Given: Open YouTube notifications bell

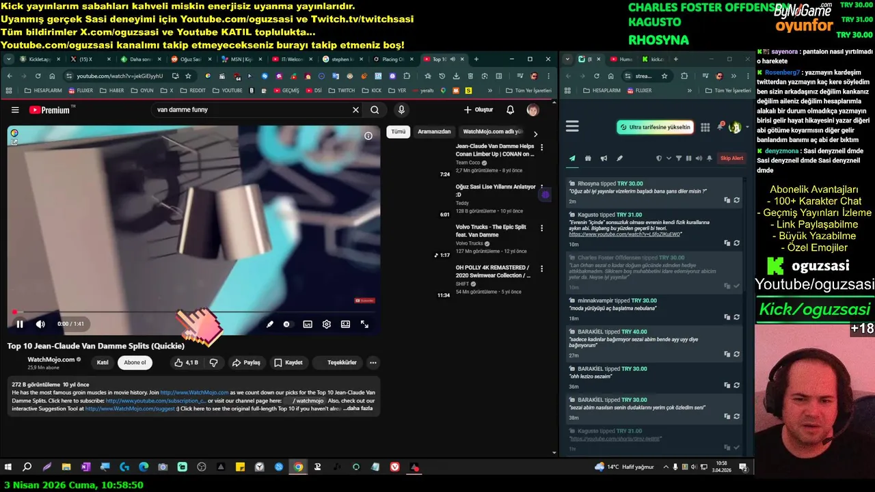Looking at the screenshot, I should click(510, 109).
